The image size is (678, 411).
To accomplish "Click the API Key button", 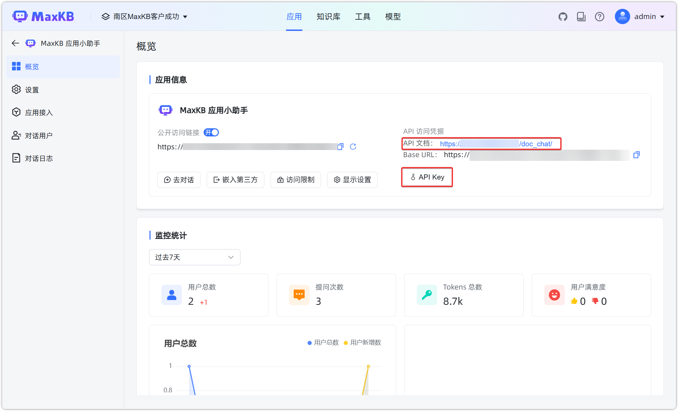I will (427, 177).
